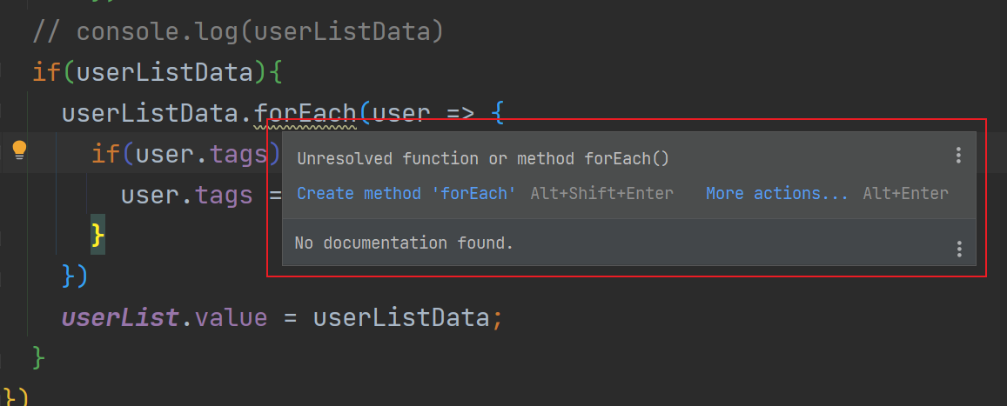This screenshot has height=406, width=1007.
Task: Click userListData inside the if condition
Action: (165, 72)
